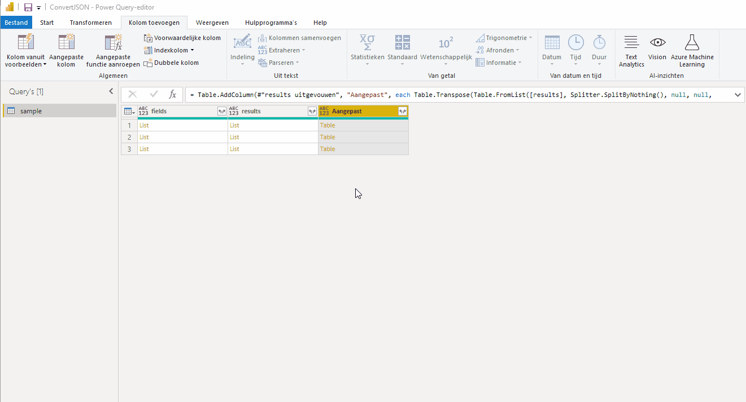Click Table in row 3 of Aangepast
Image resolution: width=746 pixels, height=402 pixels.
tap(328, 149)
